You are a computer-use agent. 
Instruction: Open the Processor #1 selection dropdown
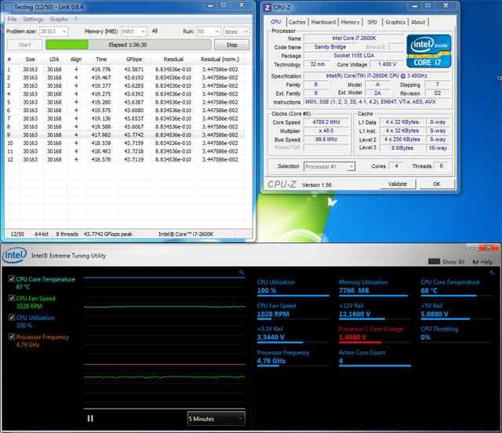click(329, 166)
